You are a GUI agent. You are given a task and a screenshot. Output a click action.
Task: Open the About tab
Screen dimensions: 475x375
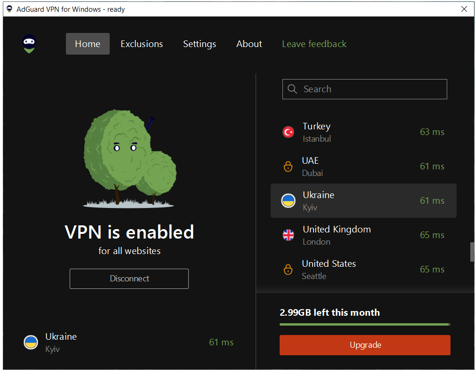249,44
